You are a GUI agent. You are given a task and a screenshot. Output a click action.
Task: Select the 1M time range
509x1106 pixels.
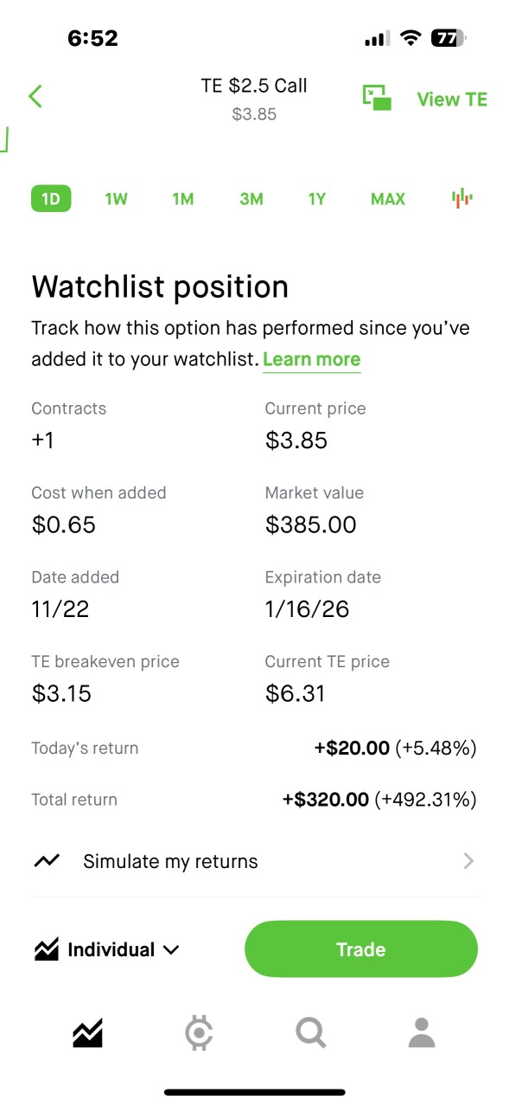click(183, 199)
